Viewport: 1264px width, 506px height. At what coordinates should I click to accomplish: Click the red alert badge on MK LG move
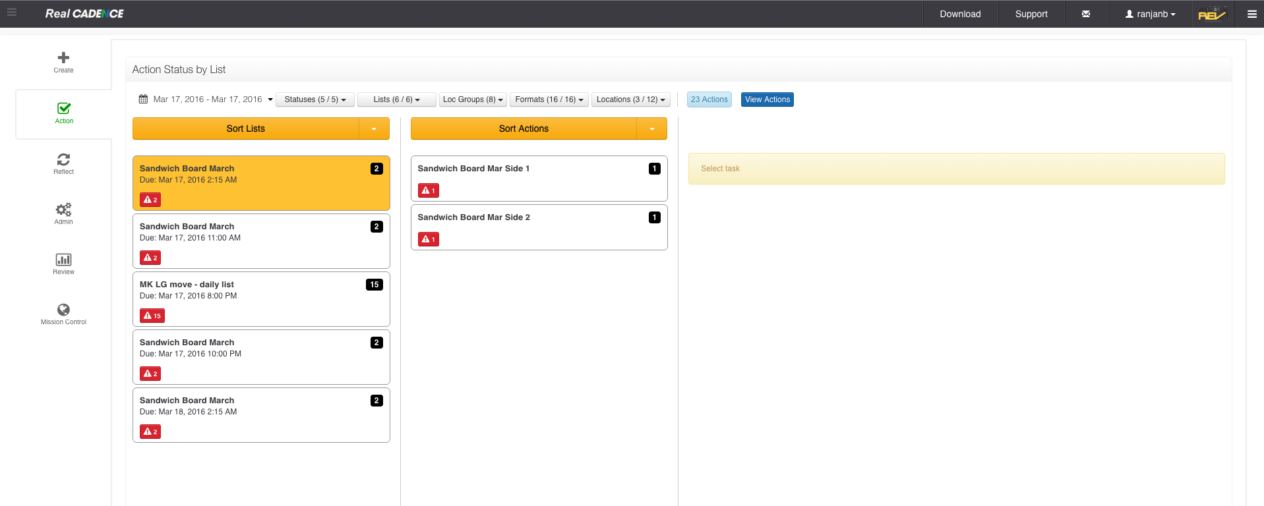tap(152, 316)
